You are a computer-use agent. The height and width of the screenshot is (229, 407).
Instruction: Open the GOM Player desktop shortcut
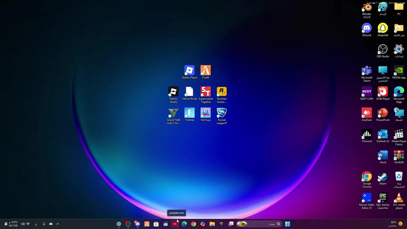coord(383,94)
